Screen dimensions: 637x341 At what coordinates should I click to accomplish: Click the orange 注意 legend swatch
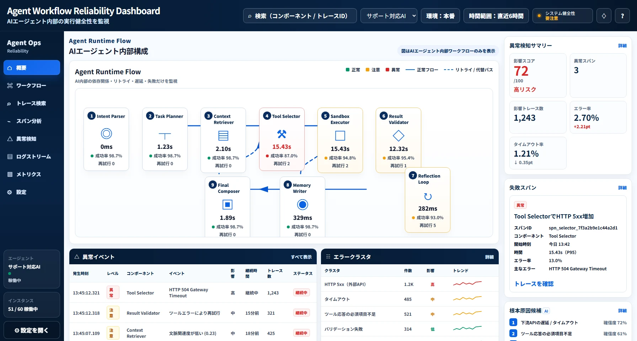tap(368, 70)
